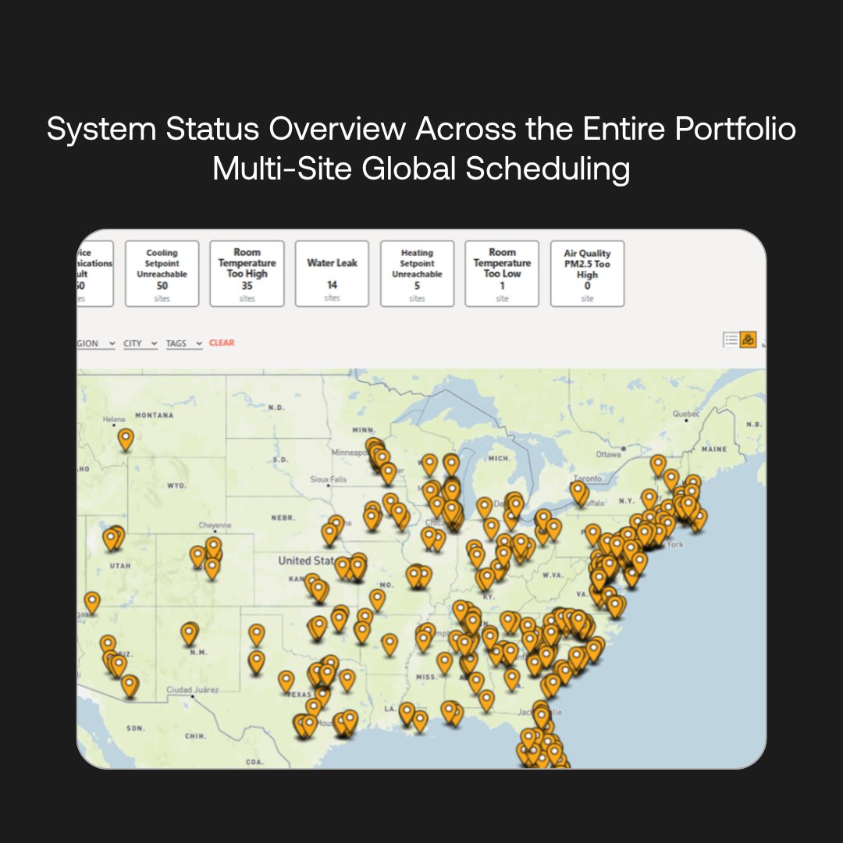Click the NEBR. state label

pyautogui.click(x=283, y=518)
